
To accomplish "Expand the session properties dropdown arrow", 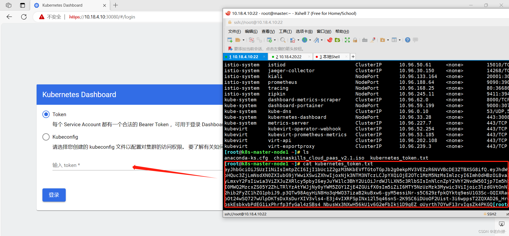I will [x=275, y=40].
